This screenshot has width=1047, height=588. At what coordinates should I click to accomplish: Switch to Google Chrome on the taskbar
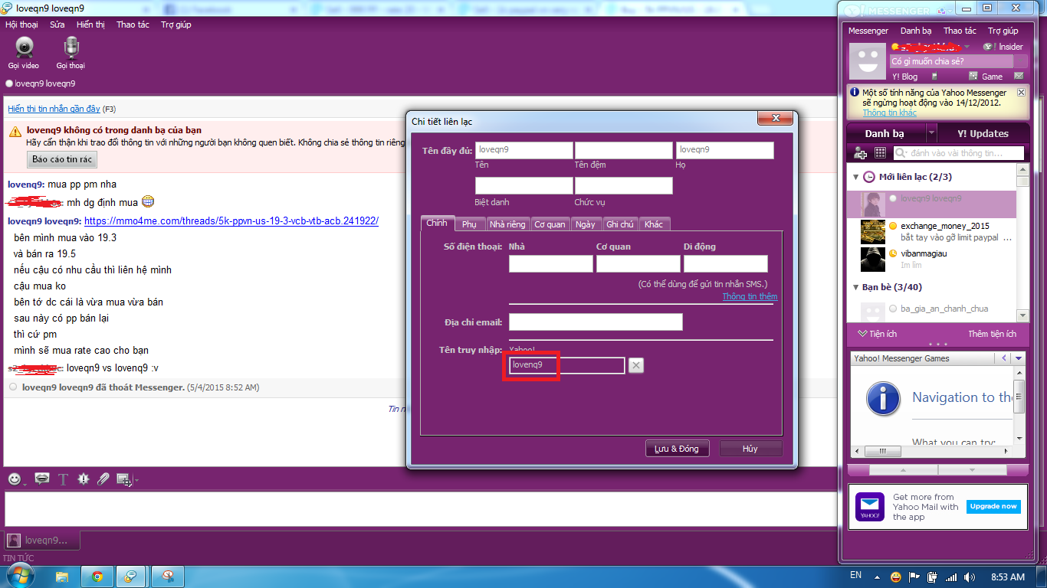[97, 576]
